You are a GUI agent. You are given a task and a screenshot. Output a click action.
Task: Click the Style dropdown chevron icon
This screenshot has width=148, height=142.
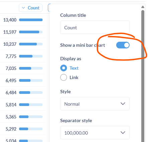(123, 104)
